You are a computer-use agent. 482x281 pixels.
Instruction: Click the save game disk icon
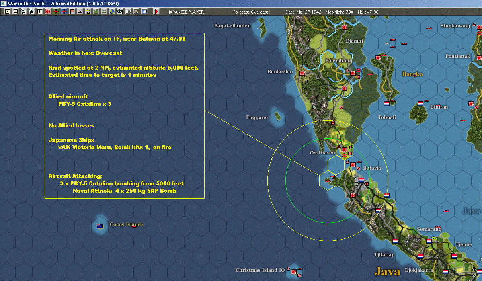tap(8, 12)
